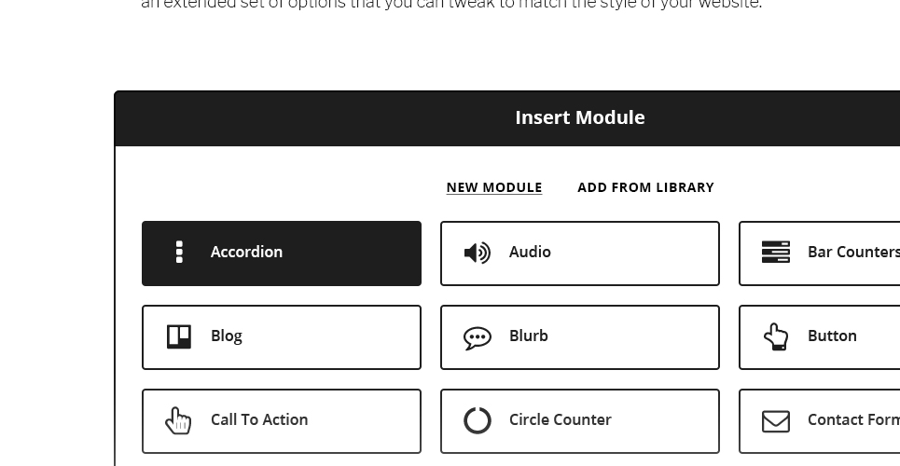Click the Insert Module header bar
Image resolution: width=900 pixels, height=466 pixels.
point(507,118)
